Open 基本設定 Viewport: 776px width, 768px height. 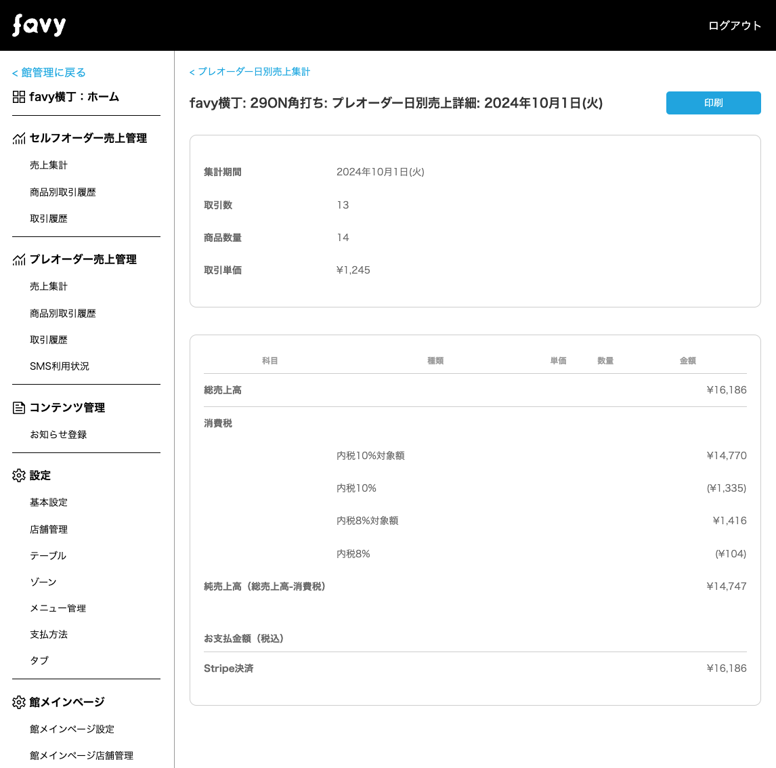pos(49,503)
